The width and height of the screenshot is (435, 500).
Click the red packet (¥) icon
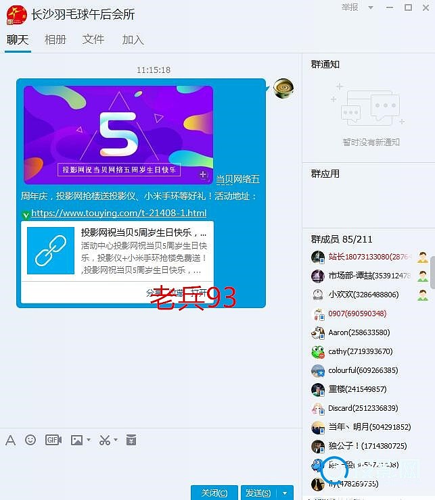click(131, 440)
